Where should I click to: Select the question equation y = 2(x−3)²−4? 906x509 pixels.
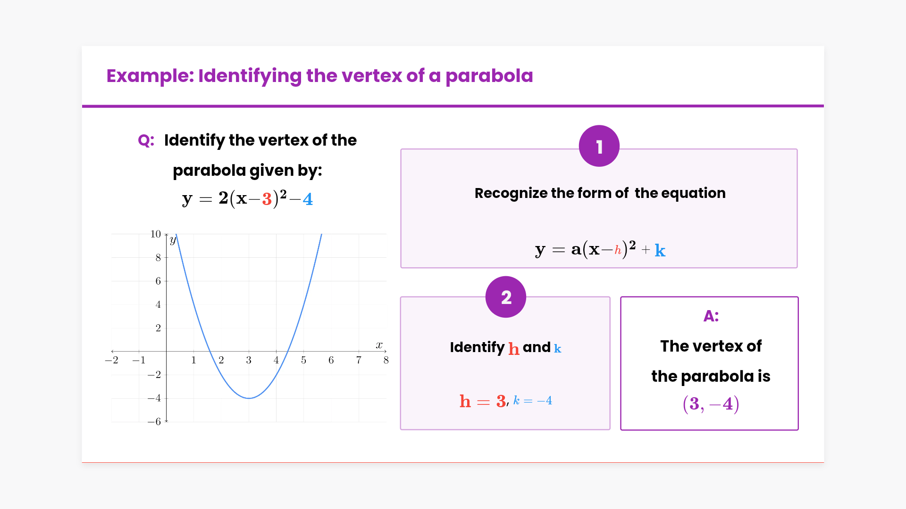coord(247,199)
